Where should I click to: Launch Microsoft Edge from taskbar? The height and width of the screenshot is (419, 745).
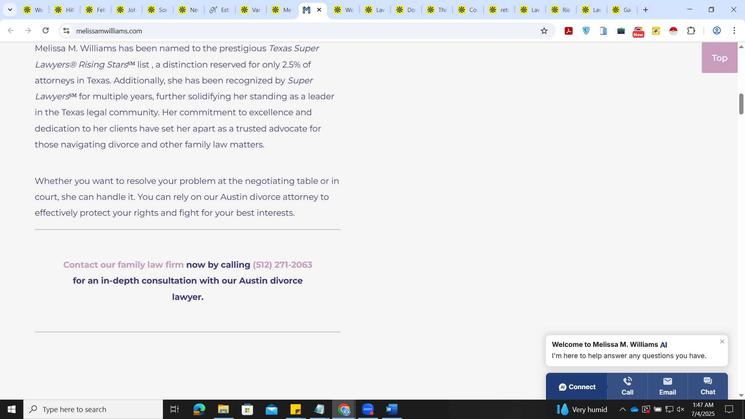pos(199,409)
